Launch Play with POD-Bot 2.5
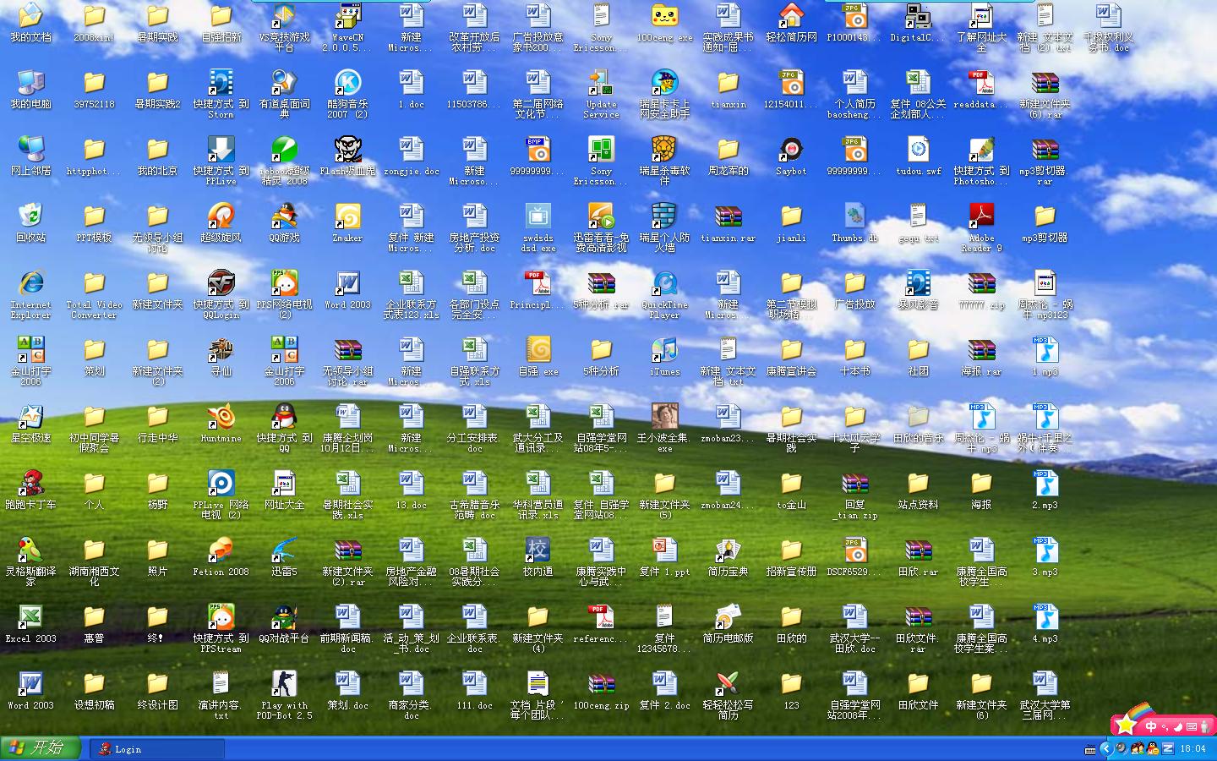 pos(284,695)
